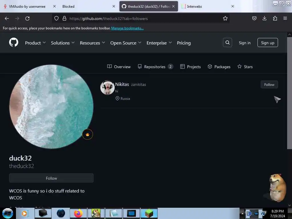This screenshot has width=292, height=219.
Task: Open the blue globe taskbar icon
Action: [61, 213]
